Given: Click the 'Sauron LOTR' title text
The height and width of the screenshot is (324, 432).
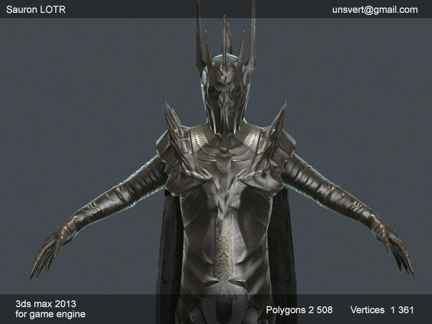Looking at the screenshot, I should [x=36, y=9].
